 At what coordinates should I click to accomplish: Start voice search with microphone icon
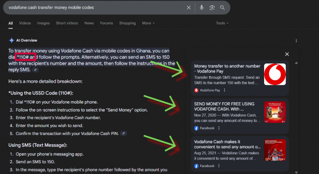pos(202,8)
